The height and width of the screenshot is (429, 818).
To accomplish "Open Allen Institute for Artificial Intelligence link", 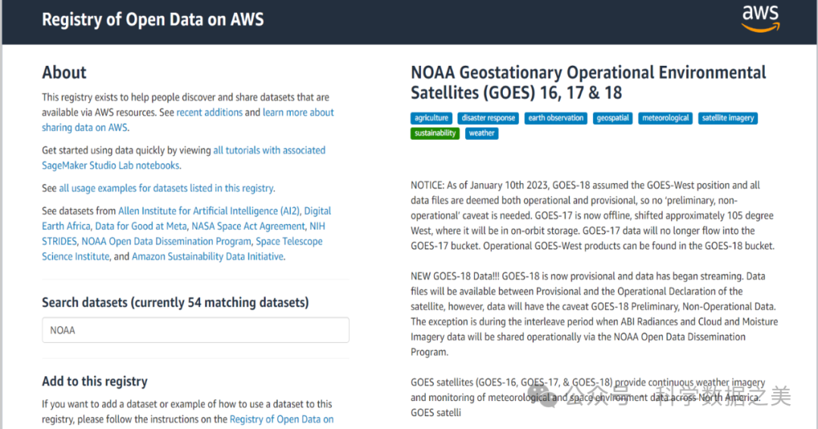I will (x=209, y=211).
